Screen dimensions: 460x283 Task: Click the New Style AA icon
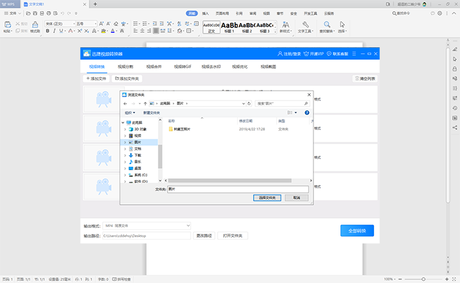(x=285, y=24)
